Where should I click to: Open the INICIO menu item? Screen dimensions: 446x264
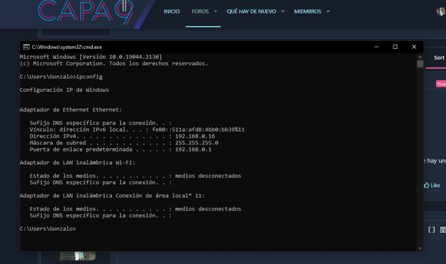[x=172, y=11]
